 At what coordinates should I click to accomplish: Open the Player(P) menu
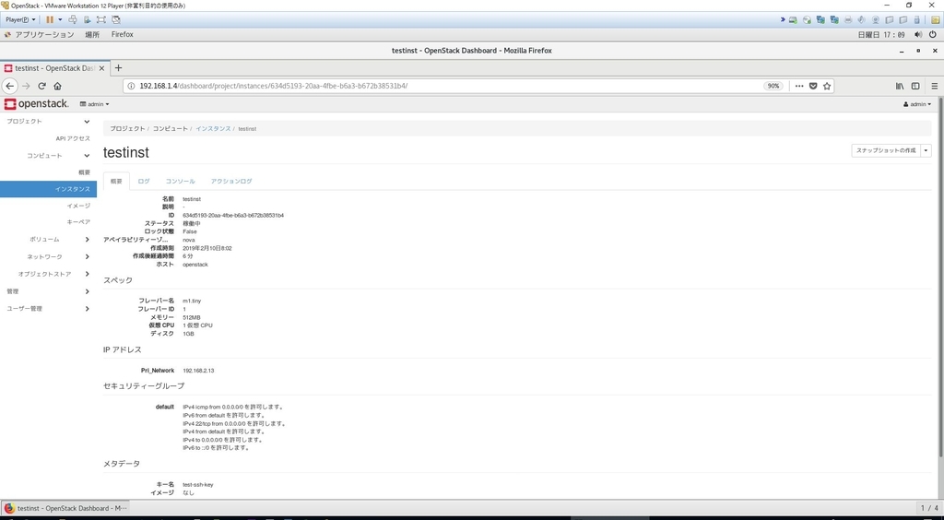pos(20,20)
